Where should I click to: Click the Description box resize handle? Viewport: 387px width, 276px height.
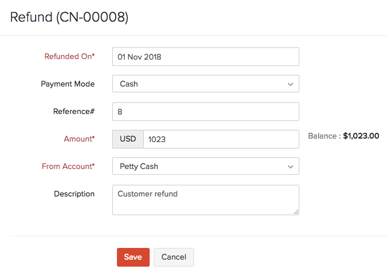point(296,212)
